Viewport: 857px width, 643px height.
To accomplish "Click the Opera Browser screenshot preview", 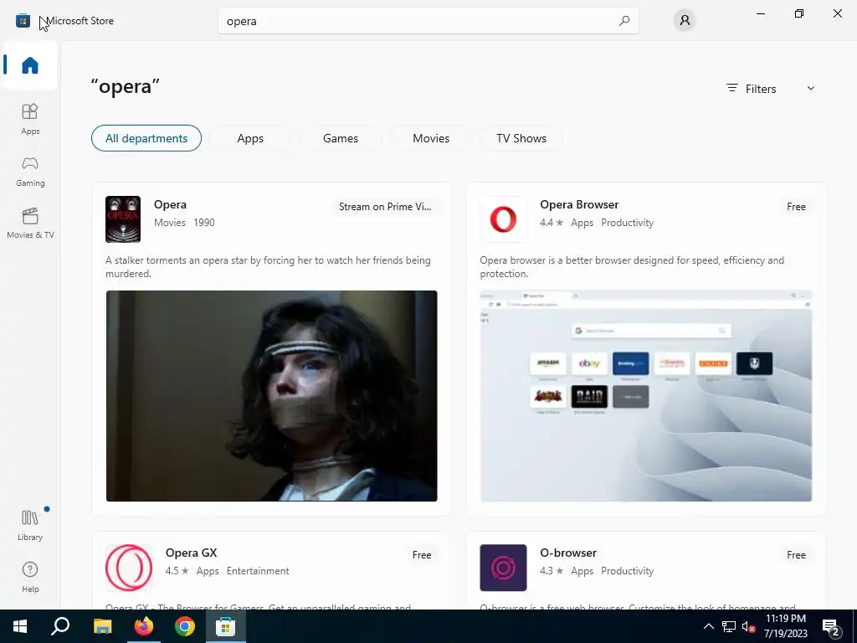I will click(x=646, y=396).
